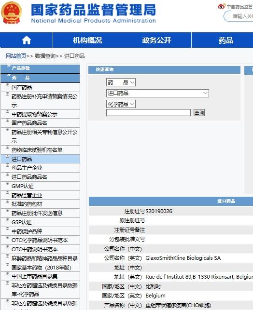Expand the 国产药品 tree node icon
253x310 pixels.
7,85
